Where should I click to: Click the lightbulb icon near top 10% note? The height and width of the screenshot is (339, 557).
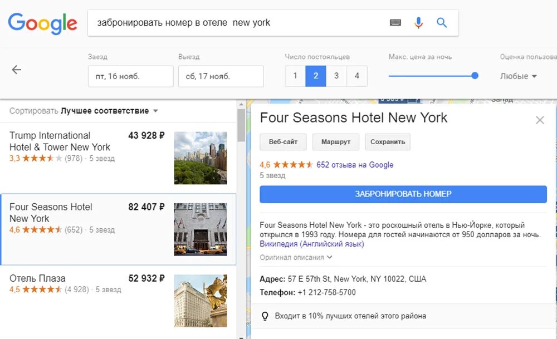click(x=265, y=316)
